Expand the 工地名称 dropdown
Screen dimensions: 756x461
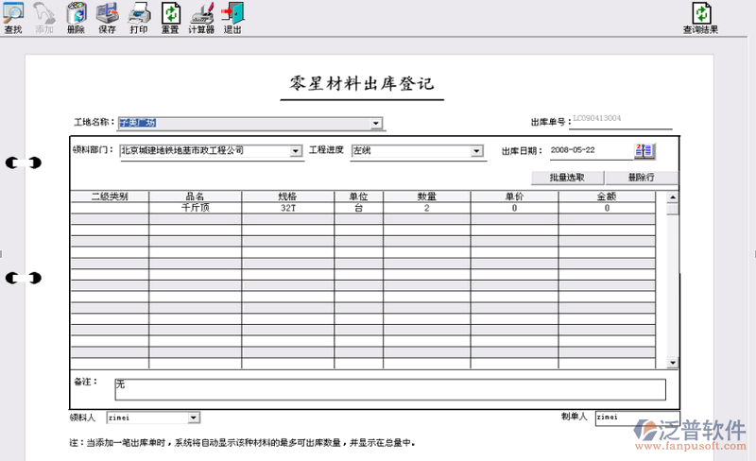pos(376,123)
